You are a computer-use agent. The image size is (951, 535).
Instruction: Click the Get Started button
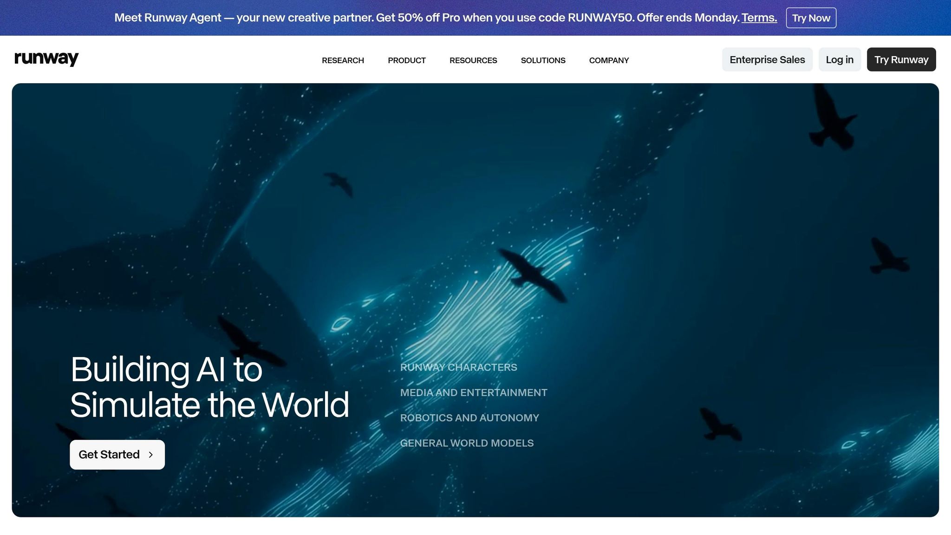click(x=117, y=455)
